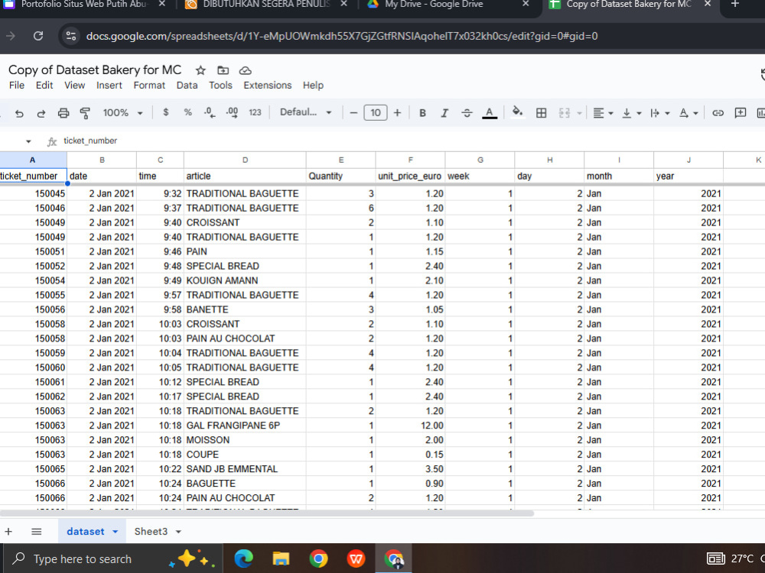
Task: Open the File menu
Action: 17,86
